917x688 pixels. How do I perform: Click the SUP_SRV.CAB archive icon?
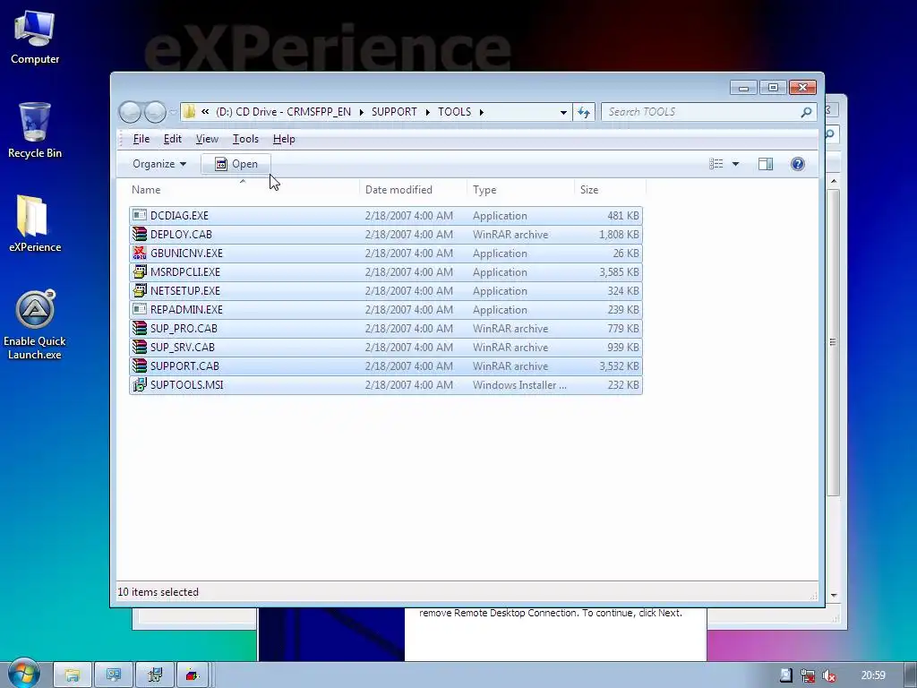point(139,347)
